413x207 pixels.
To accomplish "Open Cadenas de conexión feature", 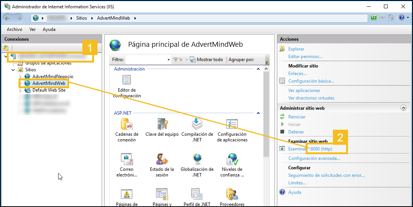I will [127, 130].
